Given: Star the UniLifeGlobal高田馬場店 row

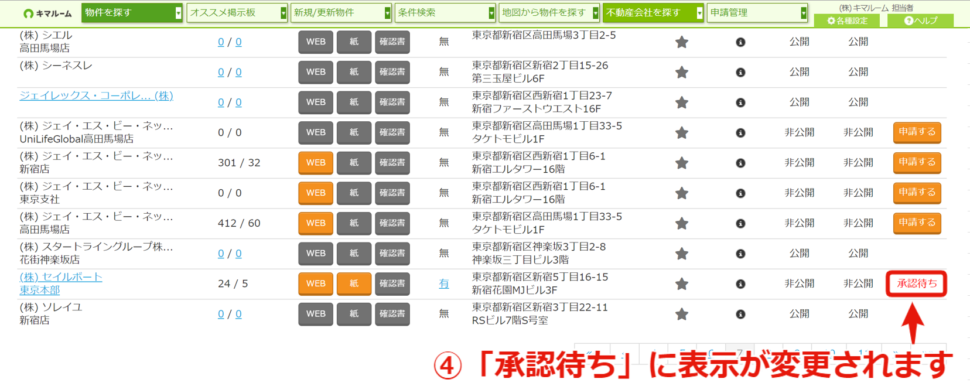Looking at the screenshot, I should click(x=681, y=133).
